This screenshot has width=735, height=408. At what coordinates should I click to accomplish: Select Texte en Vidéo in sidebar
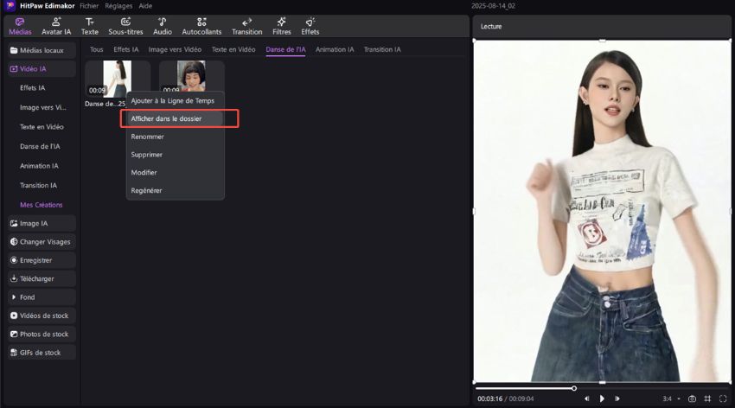pos(42,127)
